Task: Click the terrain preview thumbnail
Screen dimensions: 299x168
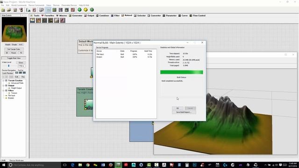Action: coord(14,29)
